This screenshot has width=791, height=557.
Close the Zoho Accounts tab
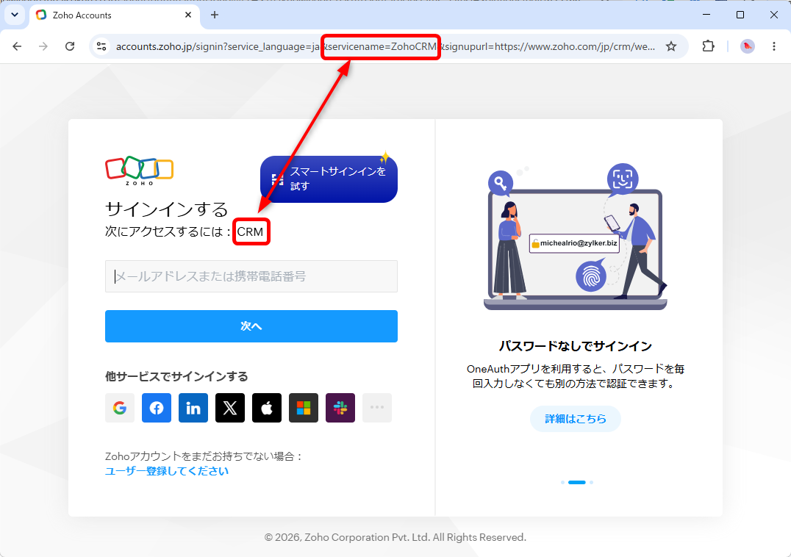[x=188, y=15]
